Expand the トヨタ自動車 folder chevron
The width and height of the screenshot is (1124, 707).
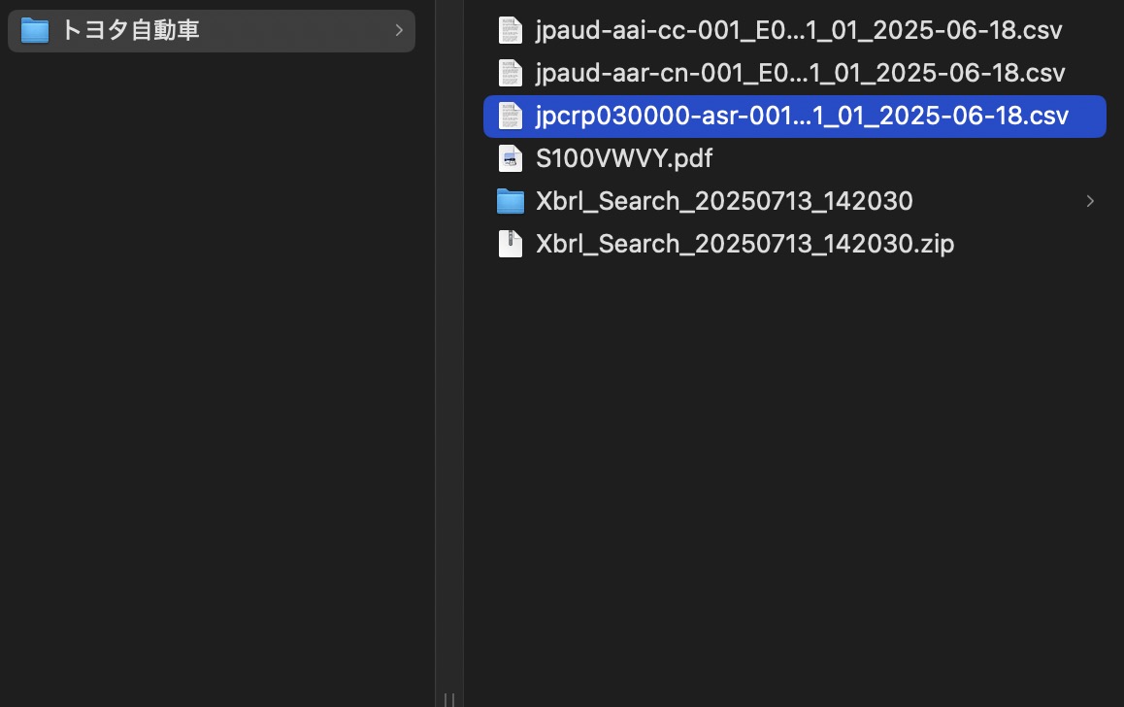(x=399, y=31)
